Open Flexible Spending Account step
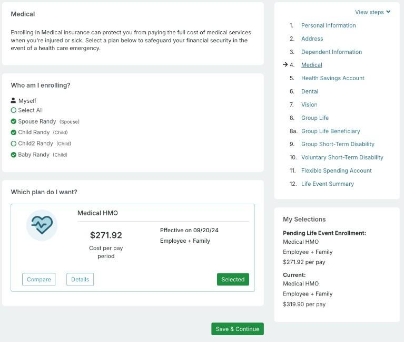Image resolution: width=404 pixels, height=342 pixels. click(336, 170)
